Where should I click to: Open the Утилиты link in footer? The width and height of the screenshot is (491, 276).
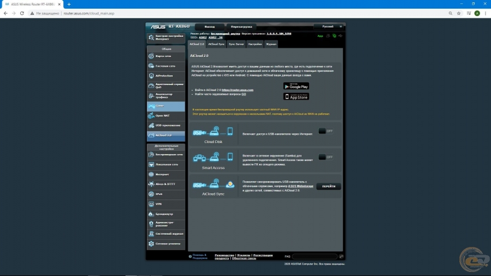243,255
